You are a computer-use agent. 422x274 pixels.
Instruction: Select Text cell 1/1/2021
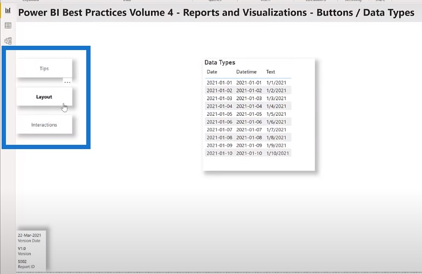(276, 82)
